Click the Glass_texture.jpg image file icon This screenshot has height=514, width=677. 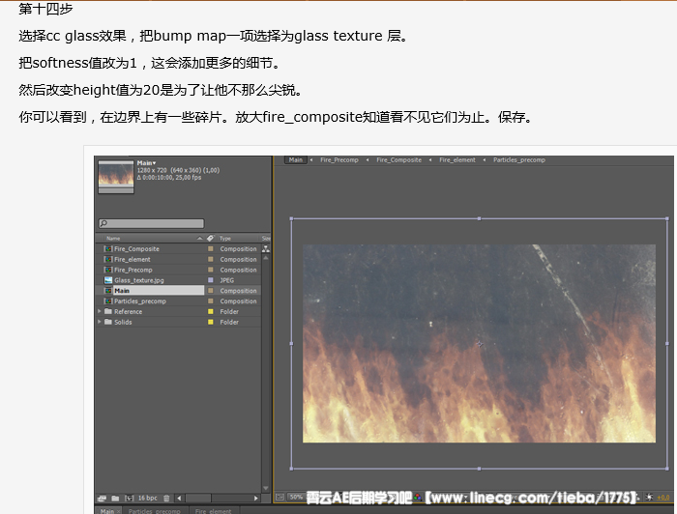point(108,280)
